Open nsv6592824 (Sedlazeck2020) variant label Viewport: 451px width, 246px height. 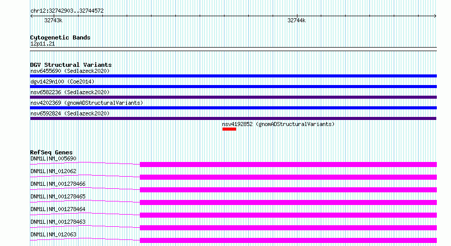pyautogui.click(x=70, y=113)
